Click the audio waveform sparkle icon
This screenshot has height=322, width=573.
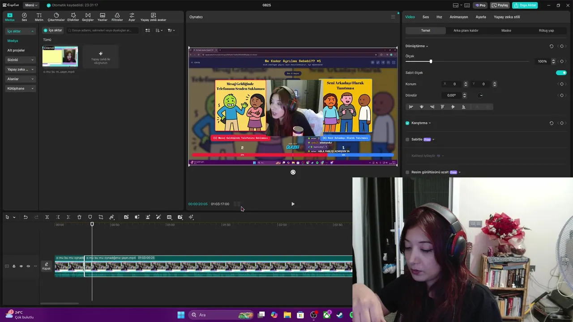point(191,217)
